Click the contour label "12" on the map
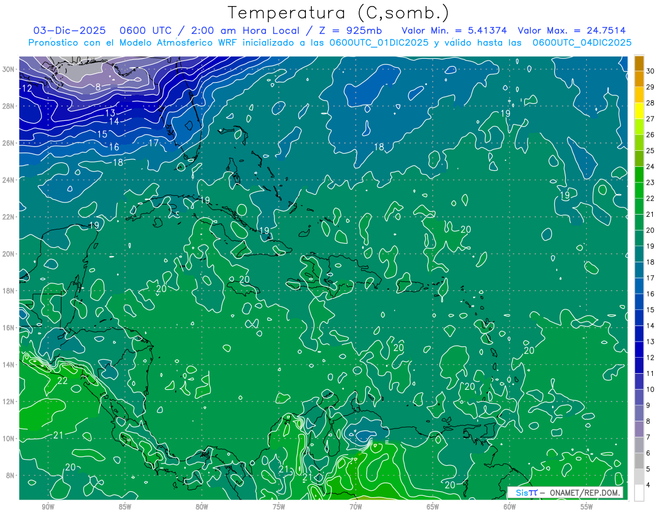Viewport: 665px width, 514px height. point(27,89)
